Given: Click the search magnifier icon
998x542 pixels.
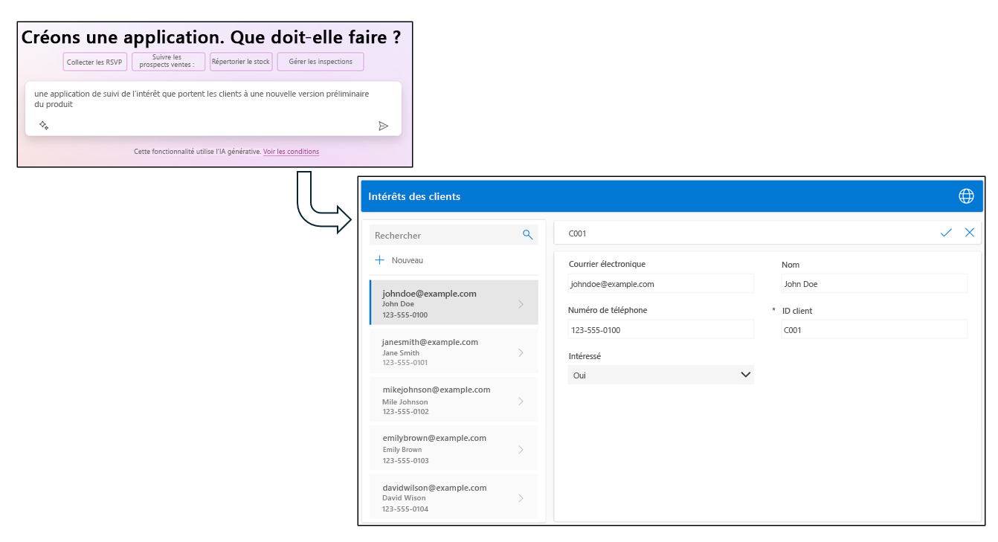Looking at the screenshot, I should (x=527, y=235).
